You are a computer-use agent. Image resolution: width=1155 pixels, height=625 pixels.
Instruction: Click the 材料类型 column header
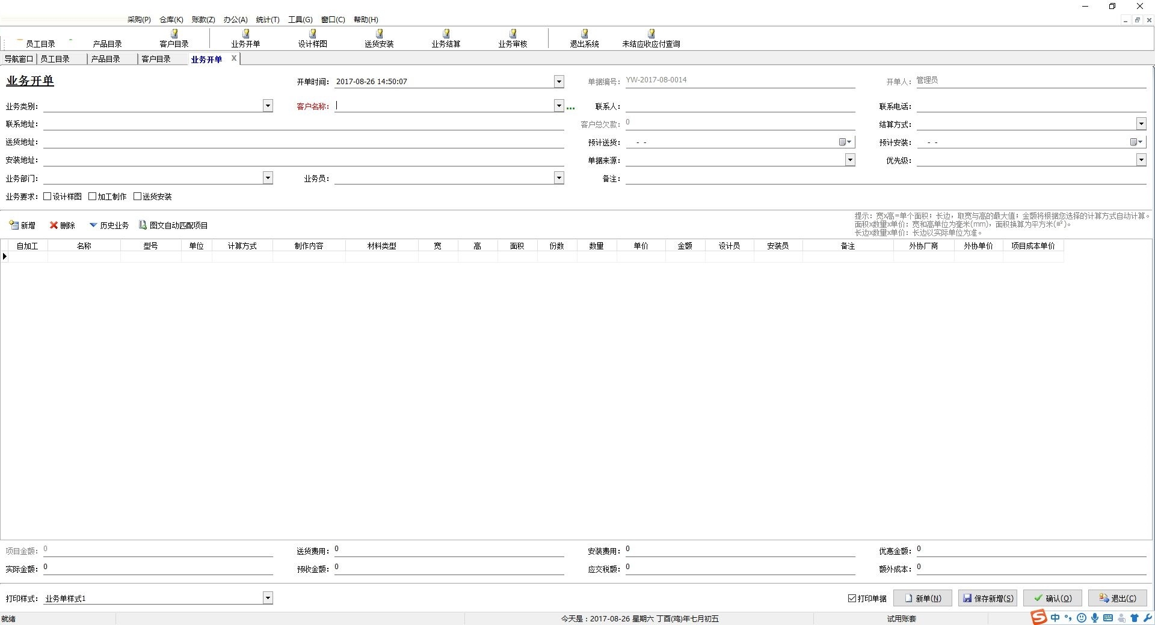[382, 246]
